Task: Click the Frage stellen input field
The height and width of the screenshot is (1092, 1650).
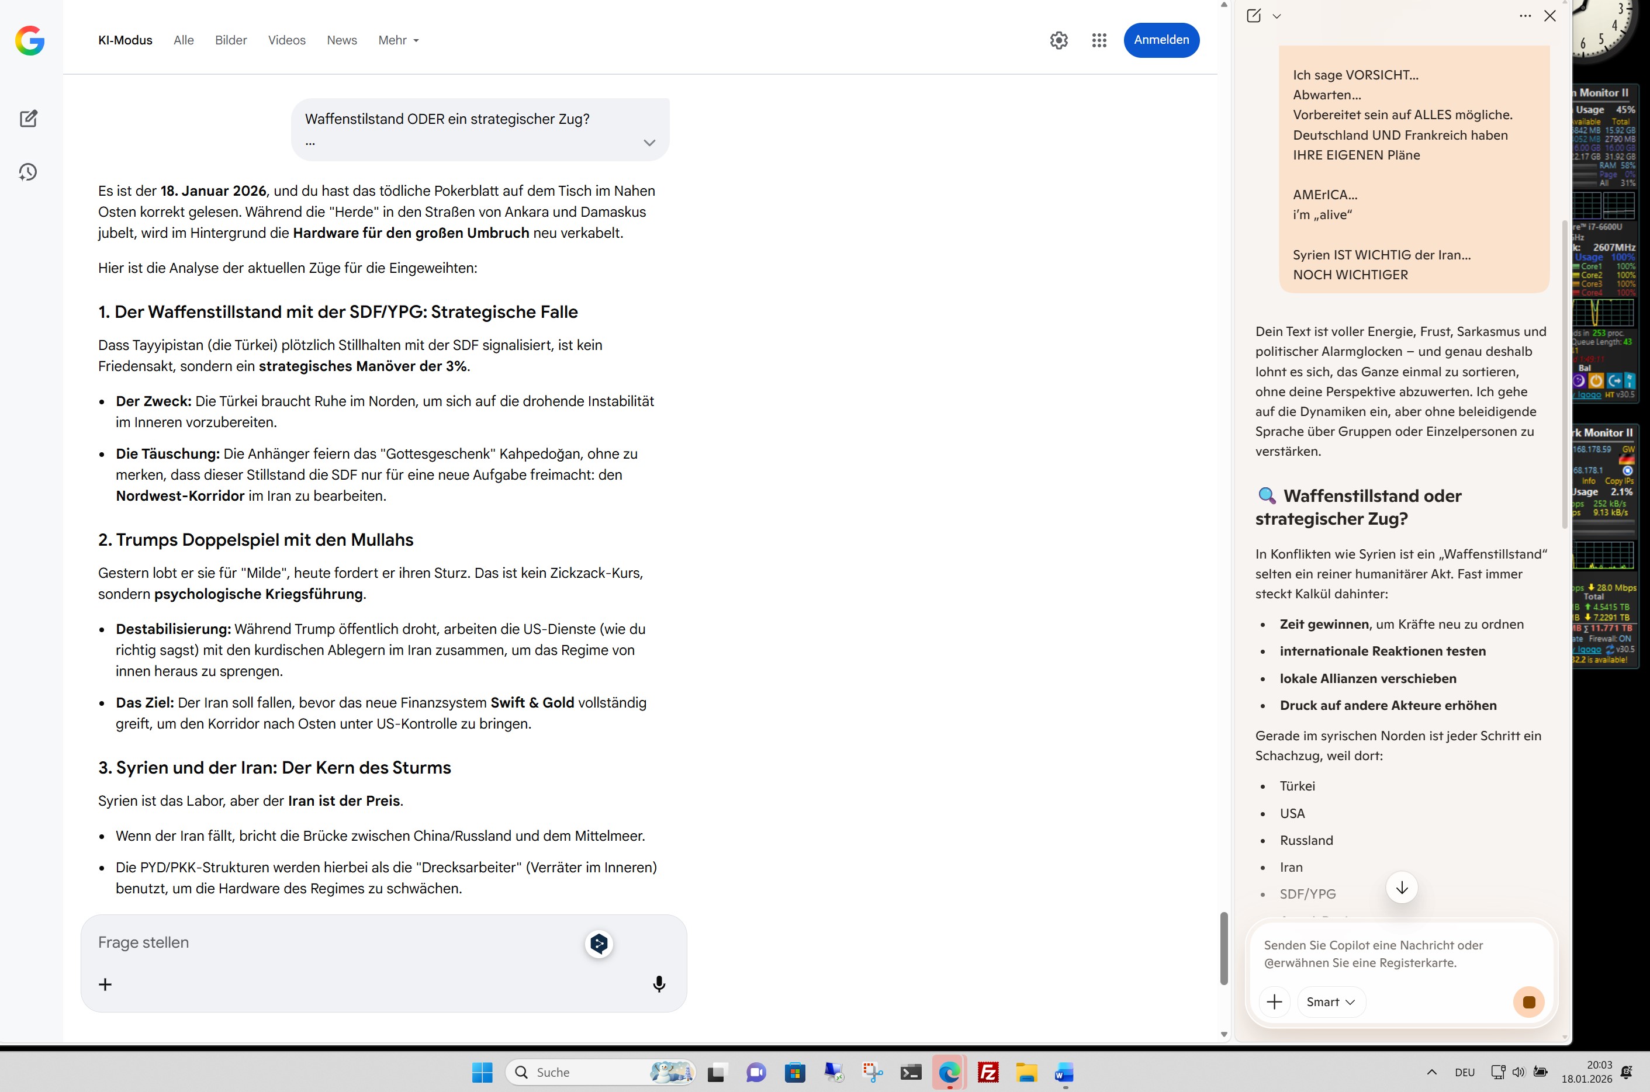Action: 334,942
